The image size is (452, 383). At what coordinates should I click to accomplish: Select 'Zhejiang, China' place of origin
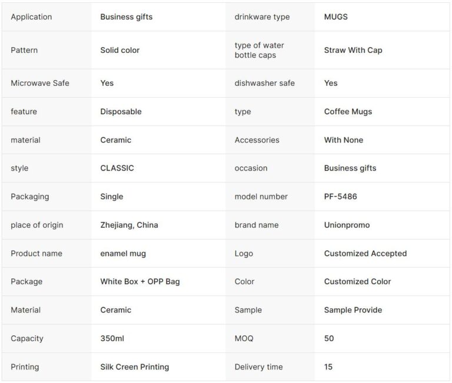pos(129,225)
